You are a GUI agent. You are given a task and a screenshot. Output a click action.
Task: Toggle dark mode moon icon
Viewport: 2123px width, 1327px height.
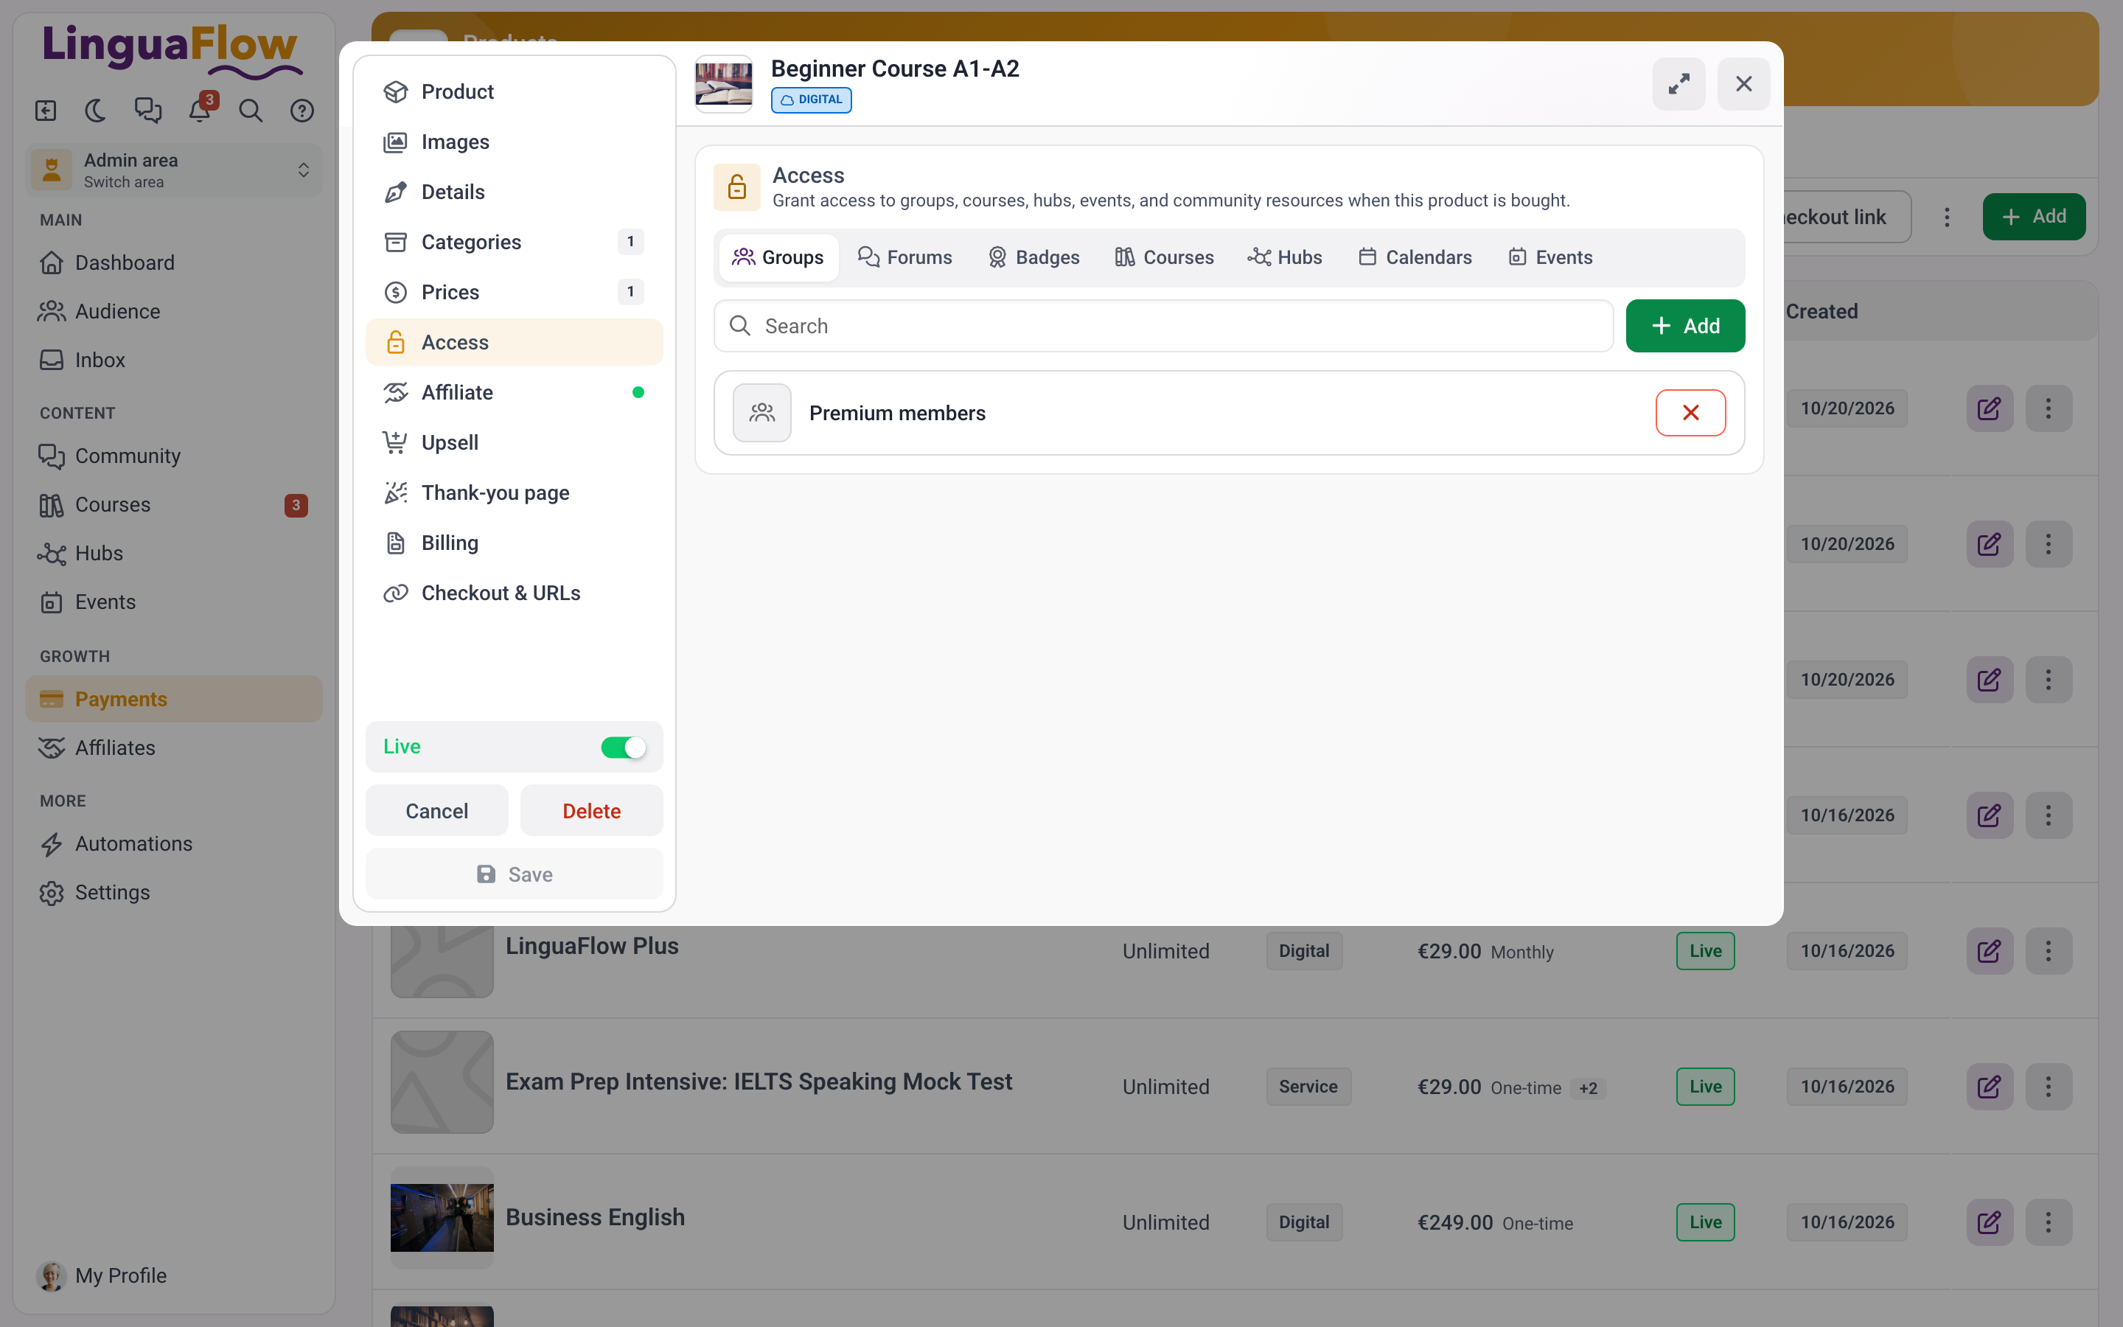pos(97,111)
